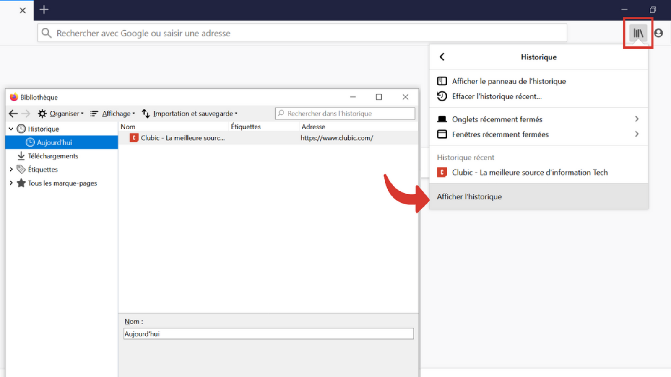Click inside the Nom text field
Viewport: 671px width, 377px height.
pos(268,333)
